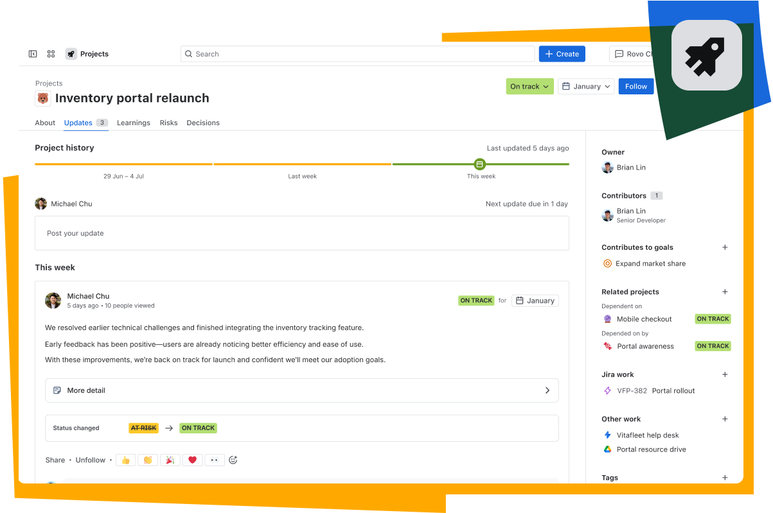The width and height of the screenshot is (773, 513).
Task: Open the Risks tab
Action: click(168, 123)
